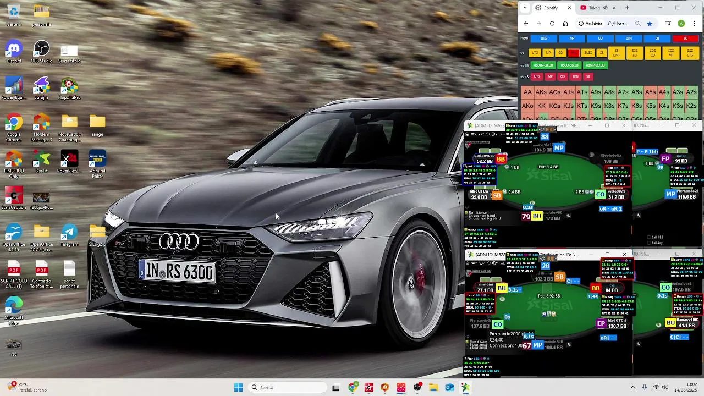
Task: Open the Windows Start menu
Action: (238, 387)
